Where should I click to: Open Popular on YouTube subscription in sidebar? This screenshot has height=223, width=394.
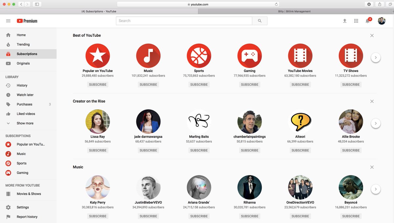(28, 144)
